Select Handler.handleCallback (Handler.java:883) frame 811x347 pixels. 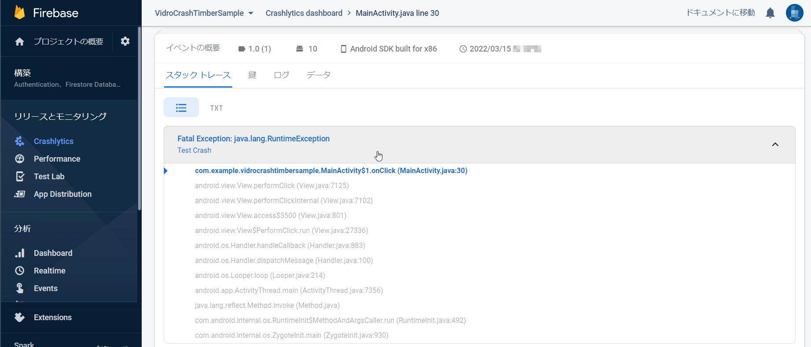tap(280, 245)
